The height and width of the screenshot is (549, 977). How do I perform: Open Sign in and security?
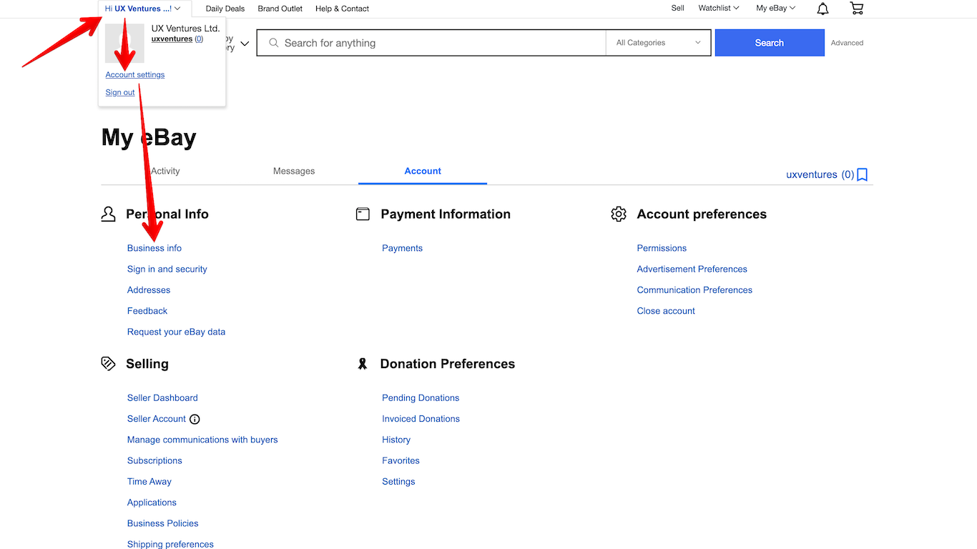pos(167,269)
